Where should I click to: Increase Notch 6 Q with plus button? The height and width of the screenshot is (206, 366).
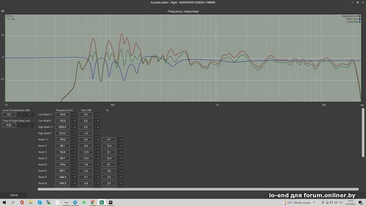click(x=121, y=171)
